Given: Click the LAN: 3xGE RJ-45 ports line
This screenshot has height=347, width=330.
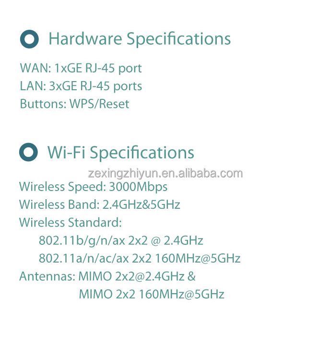Looking at the screenshot, I should click(x=81, y=86).
